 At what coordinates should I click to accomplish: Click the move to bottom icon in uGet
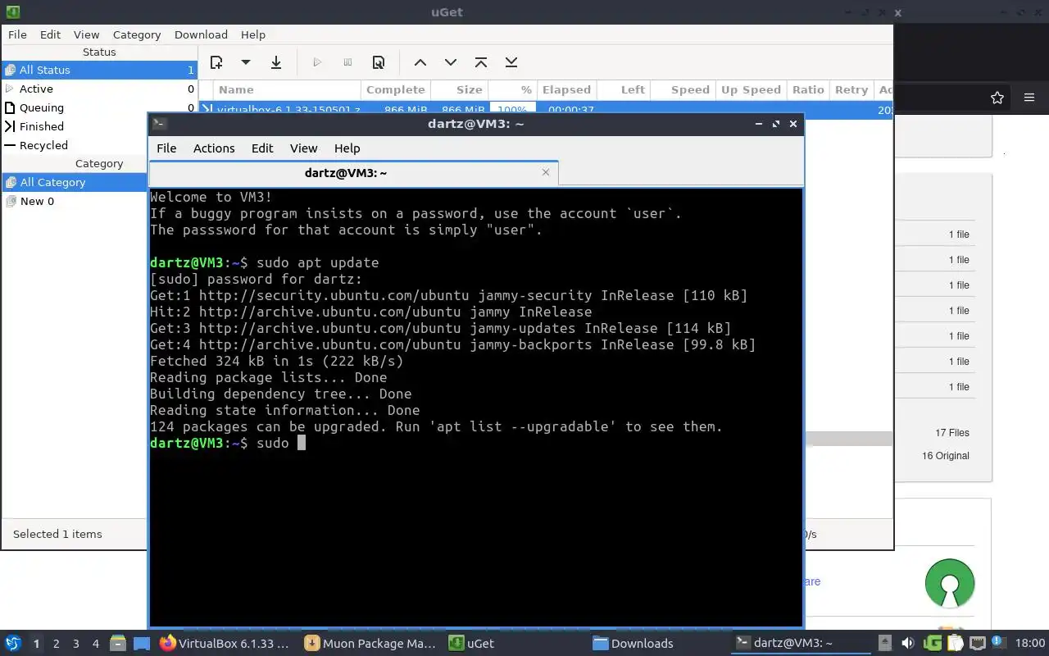[x=511, y=62]
